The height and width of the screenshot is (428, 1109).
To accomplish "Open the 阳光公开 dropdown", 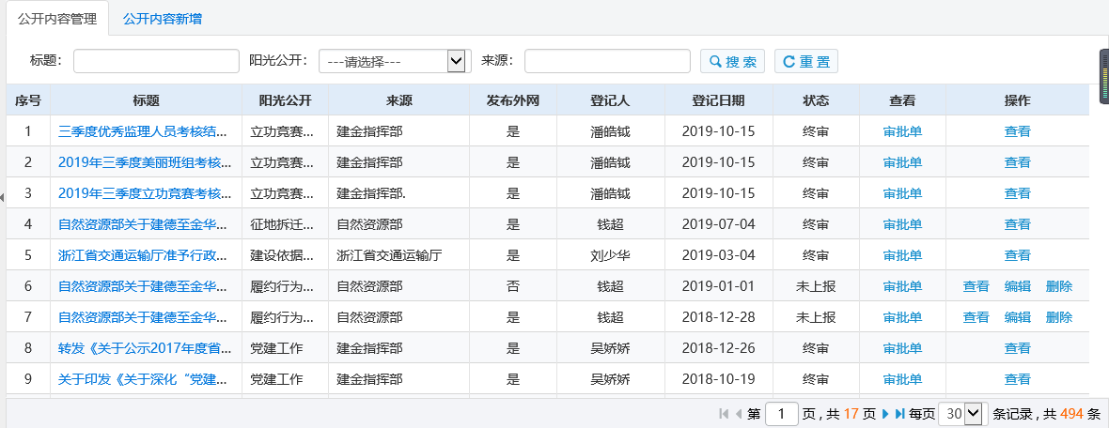I will [x=394, y=61].
